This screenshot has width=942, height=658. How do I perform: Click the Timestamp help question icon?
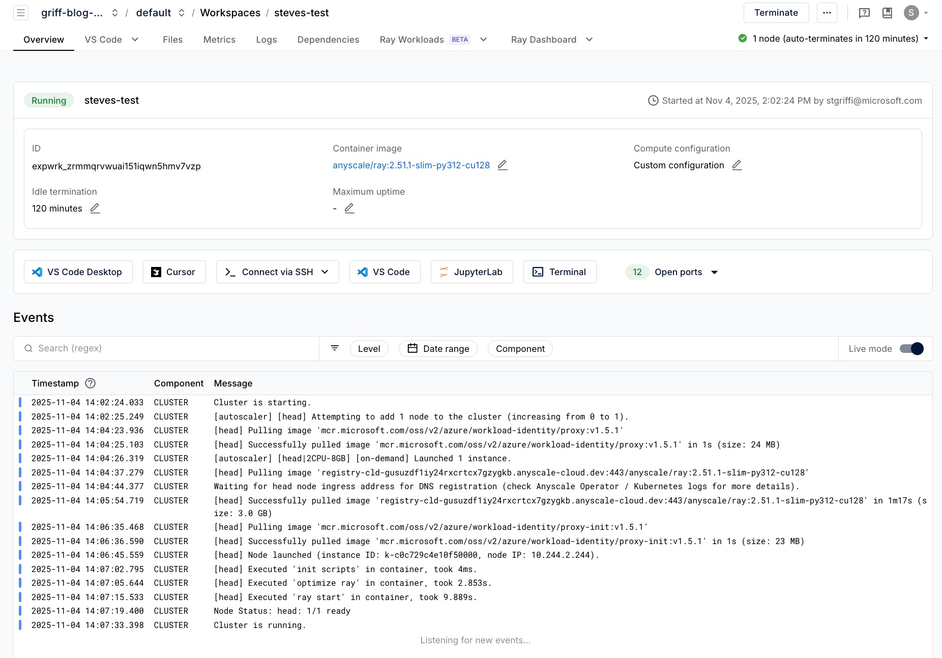click(x=91, y=383)
